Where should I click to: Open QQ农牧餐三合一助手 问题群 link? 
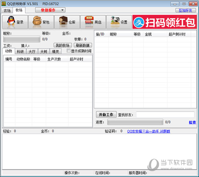coord(149,131)
